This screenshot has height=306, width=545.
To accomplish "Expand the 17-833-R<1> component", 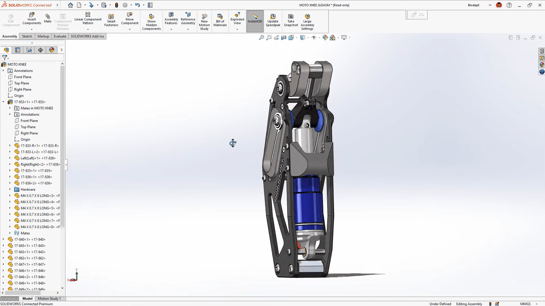I will coord(10,145).
